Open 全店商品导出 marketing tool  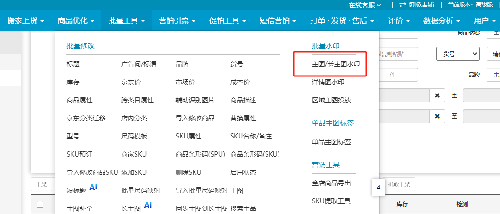(x=331, y=183)
